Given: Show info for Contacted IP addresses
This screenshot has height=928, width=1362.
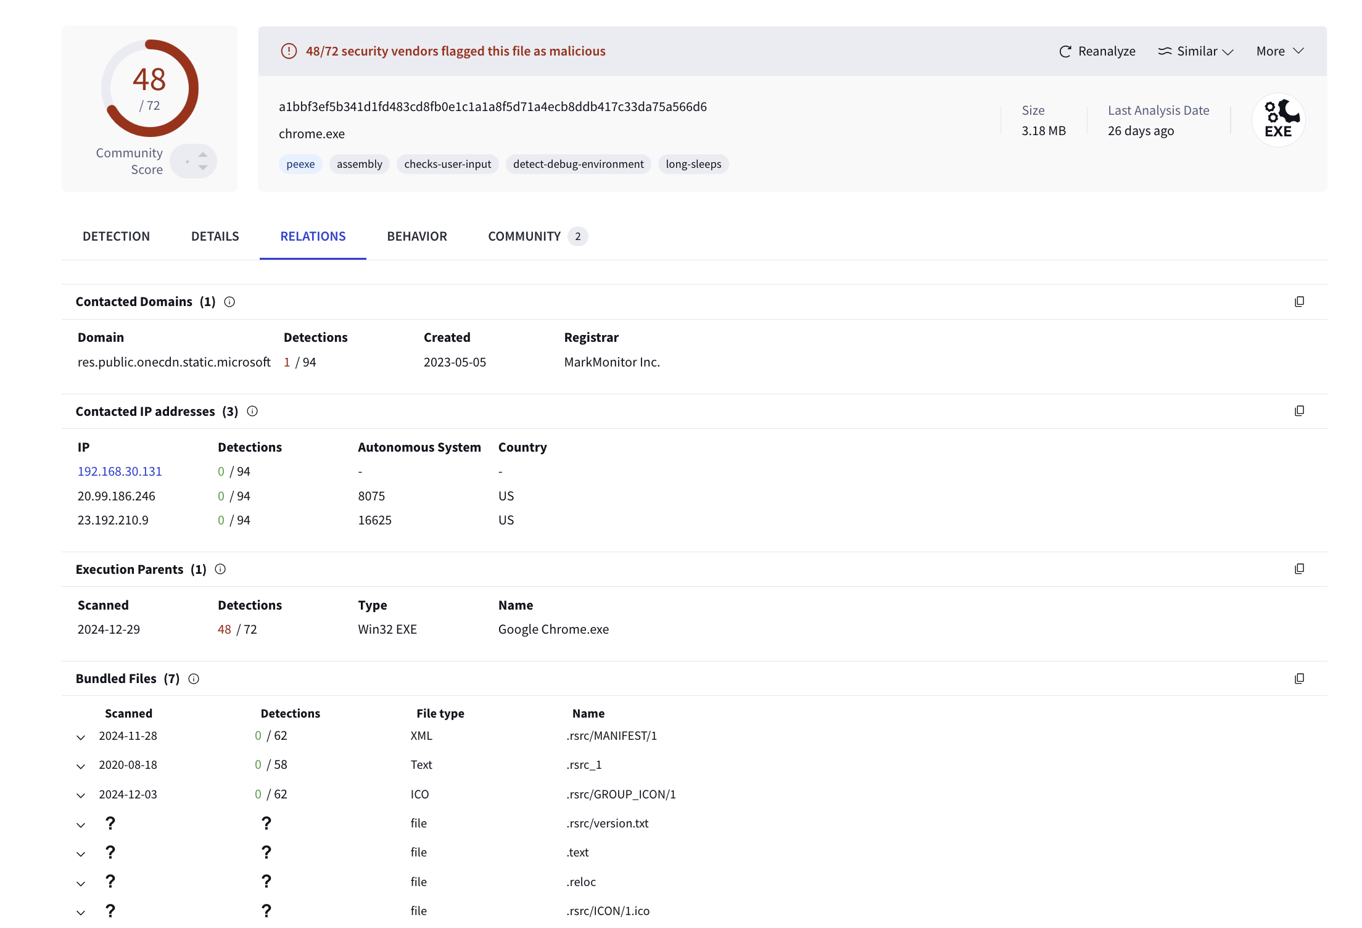Looking at the screenshot, I should pyautogui.click(x=252, y=411).
